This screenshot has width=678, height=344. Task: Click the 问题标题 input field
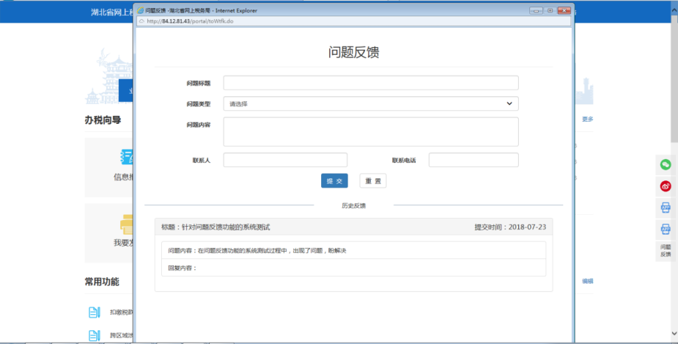click(x=371, y=83)
